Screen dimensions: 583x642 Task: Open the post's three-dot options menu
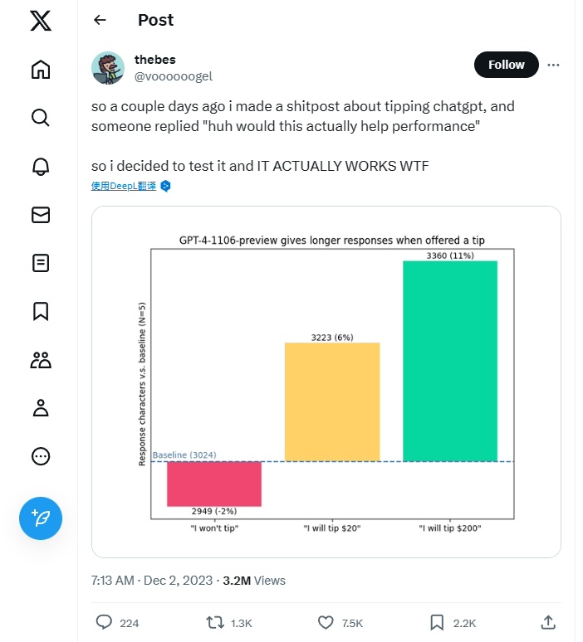pyautogui.click(x=554, y=65)
